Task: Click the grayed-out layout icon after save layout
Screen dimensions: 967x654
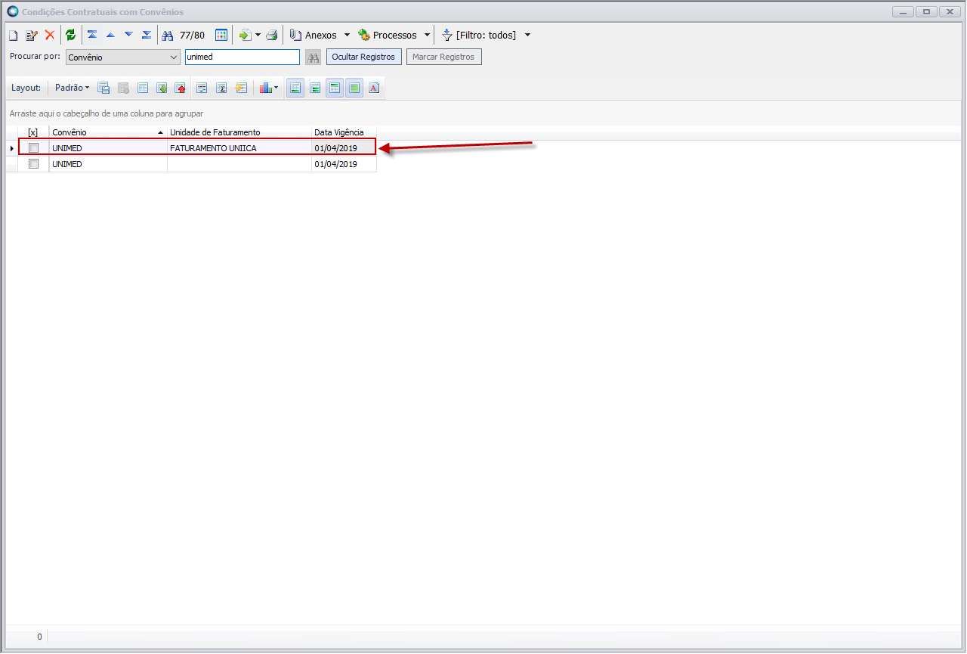Action: pyautogui.click(x=123, y=88)
